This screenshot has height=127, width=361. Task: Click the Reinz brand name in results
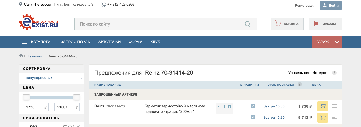[100, 106]
